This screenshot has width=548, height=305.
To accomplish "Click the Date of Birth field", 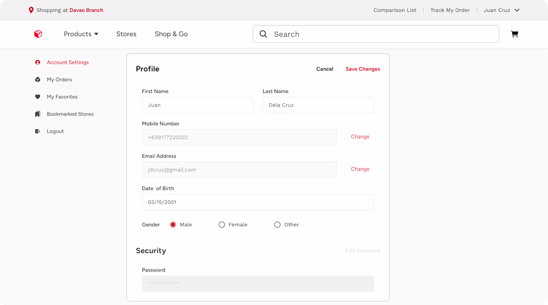I will (258, 202).
